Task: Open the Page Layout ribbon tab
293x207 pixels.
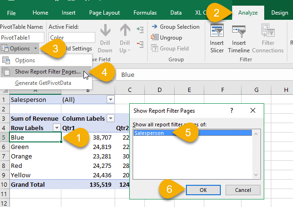Action: point(105,13)
